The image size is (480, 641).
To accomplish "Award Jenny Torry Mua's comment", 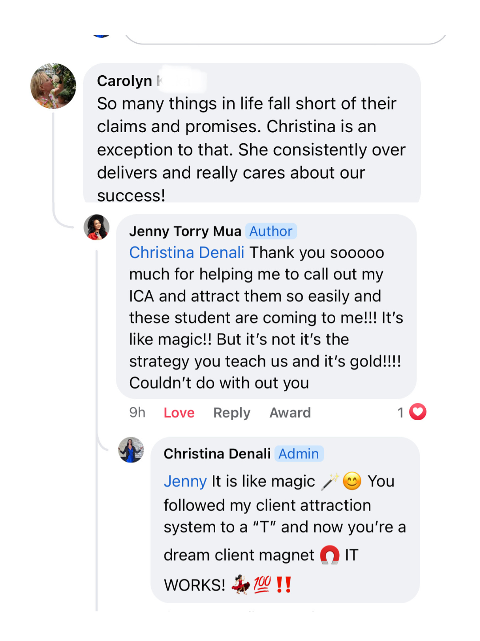I will [290, 413].
